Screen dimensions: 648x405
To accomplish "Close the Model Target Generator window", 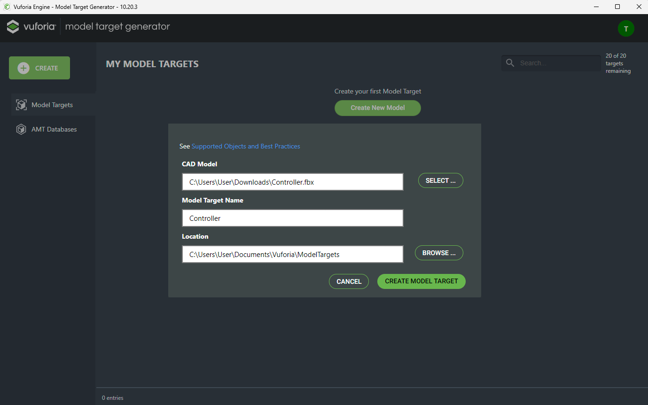I will (x=639, y=7).
